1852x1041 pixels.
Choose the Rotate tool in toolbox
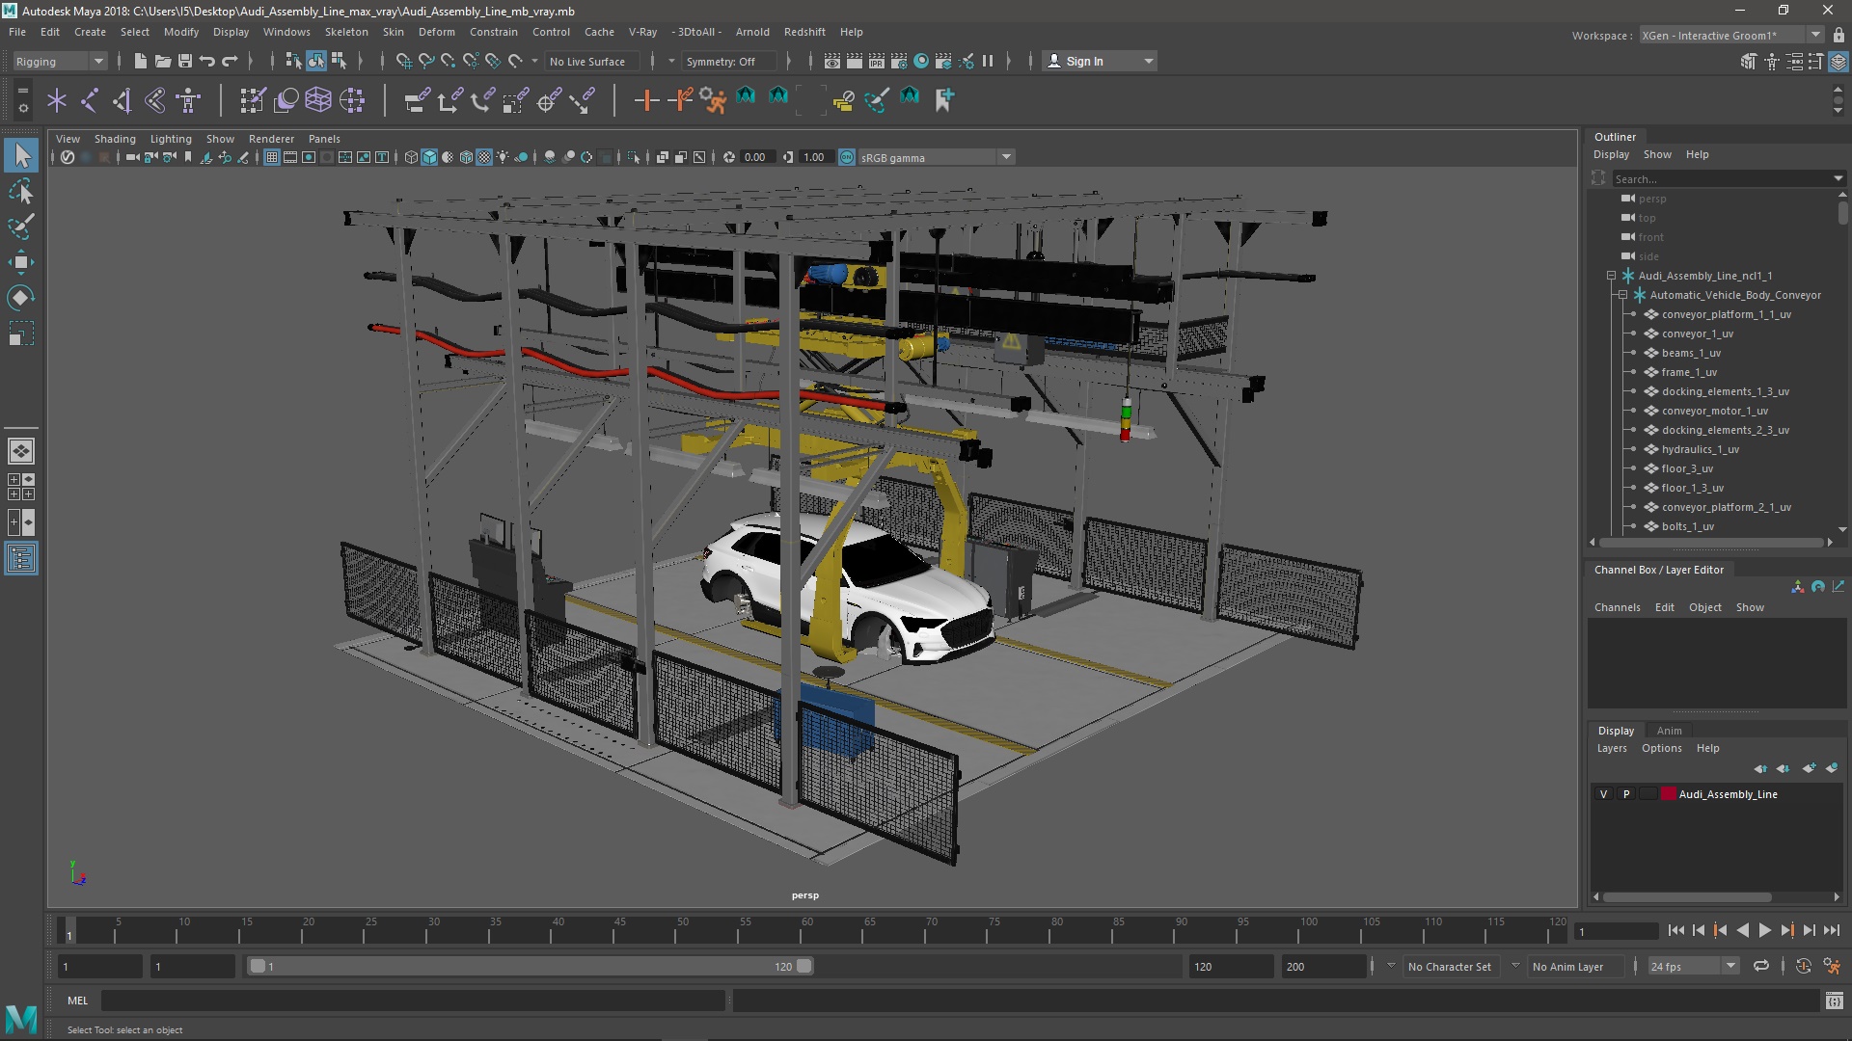tap(21, 298)
